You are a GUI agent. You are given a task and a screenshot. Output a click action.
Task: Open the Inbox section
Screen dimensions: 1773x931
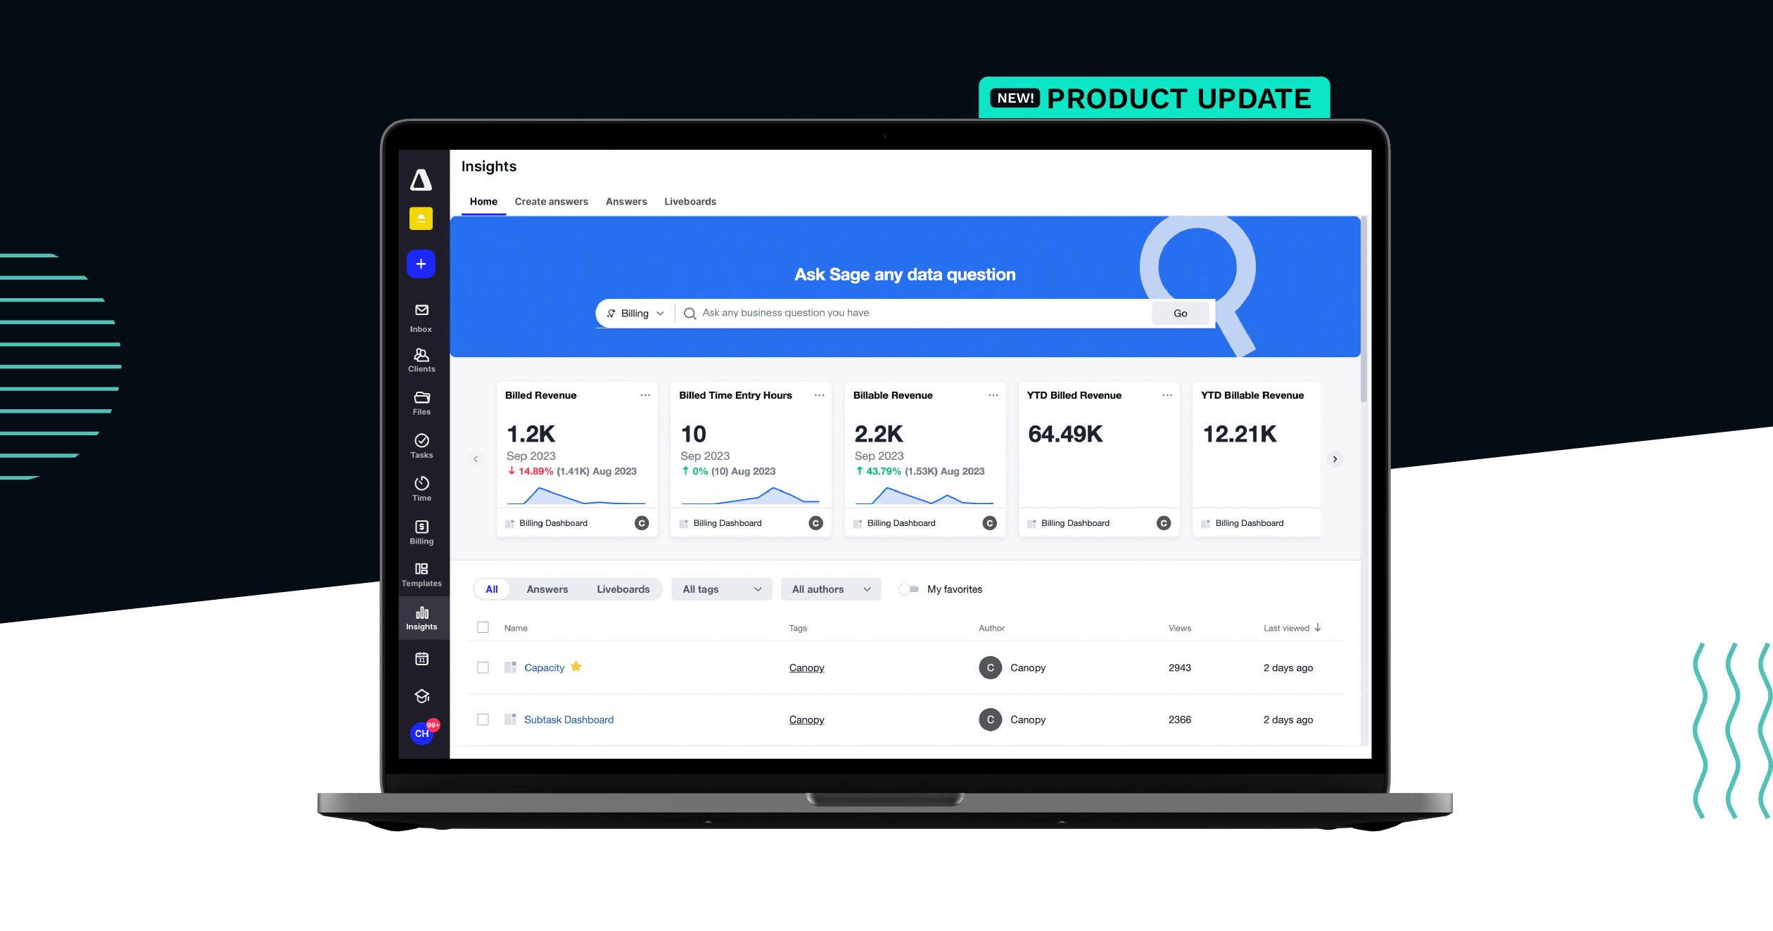pyautogui.click(x=420, y=316)
